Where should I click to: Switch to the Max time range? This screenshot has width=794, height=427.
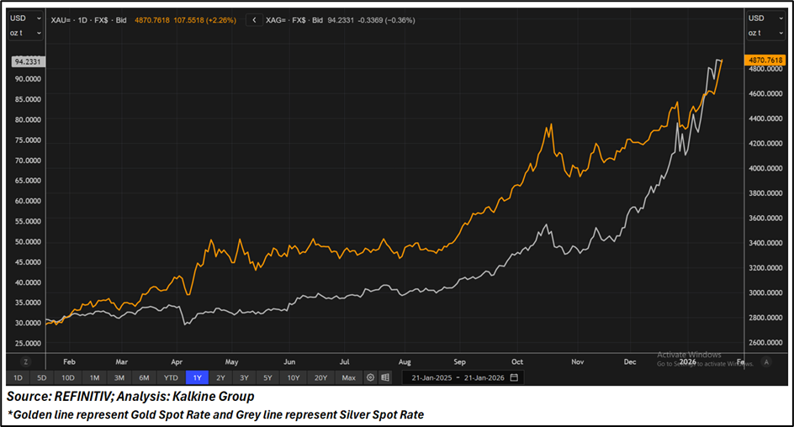pos(348,377)
